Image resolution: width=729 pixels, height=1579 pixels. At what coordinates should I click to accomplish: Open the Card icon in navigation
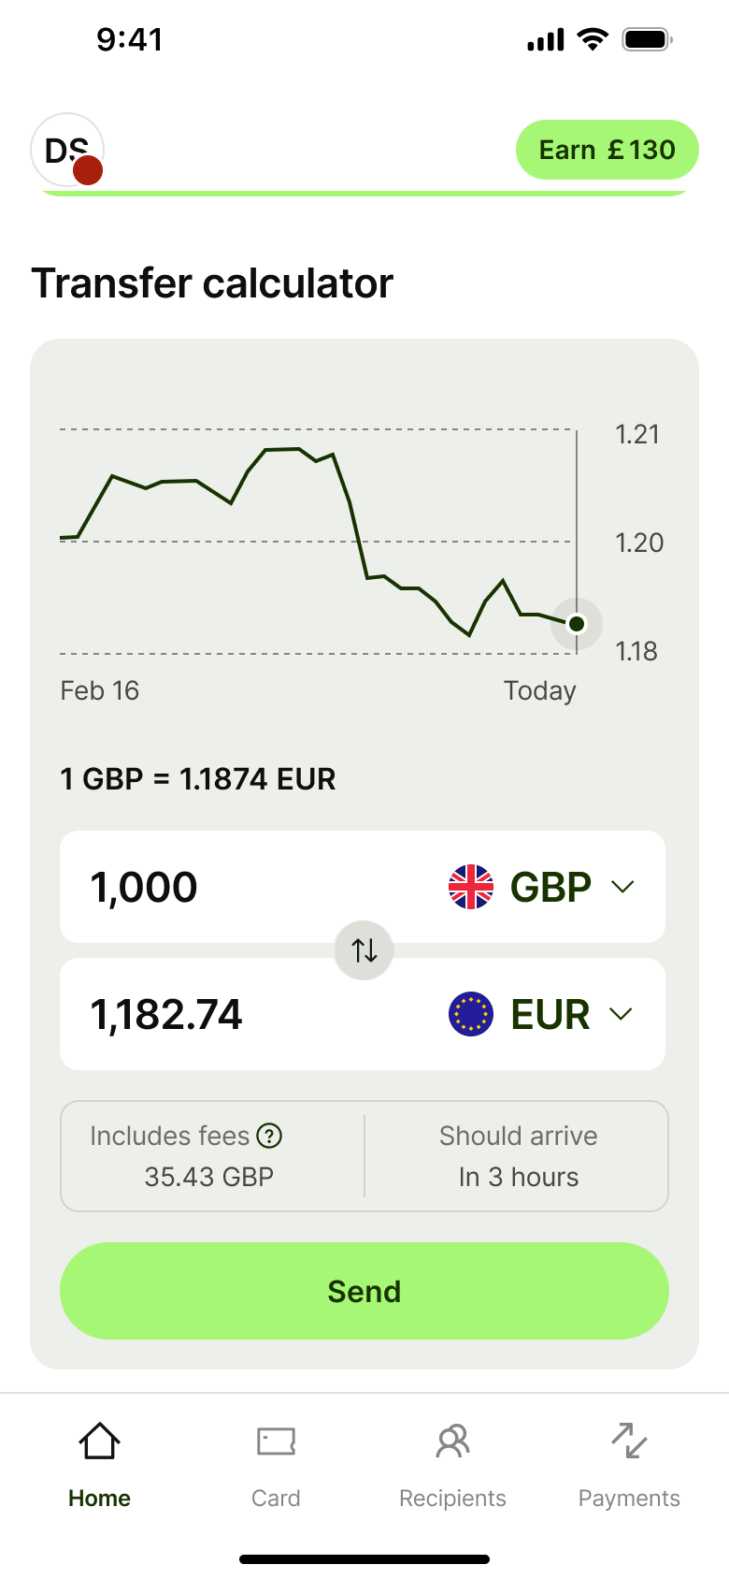point(276,1441)
